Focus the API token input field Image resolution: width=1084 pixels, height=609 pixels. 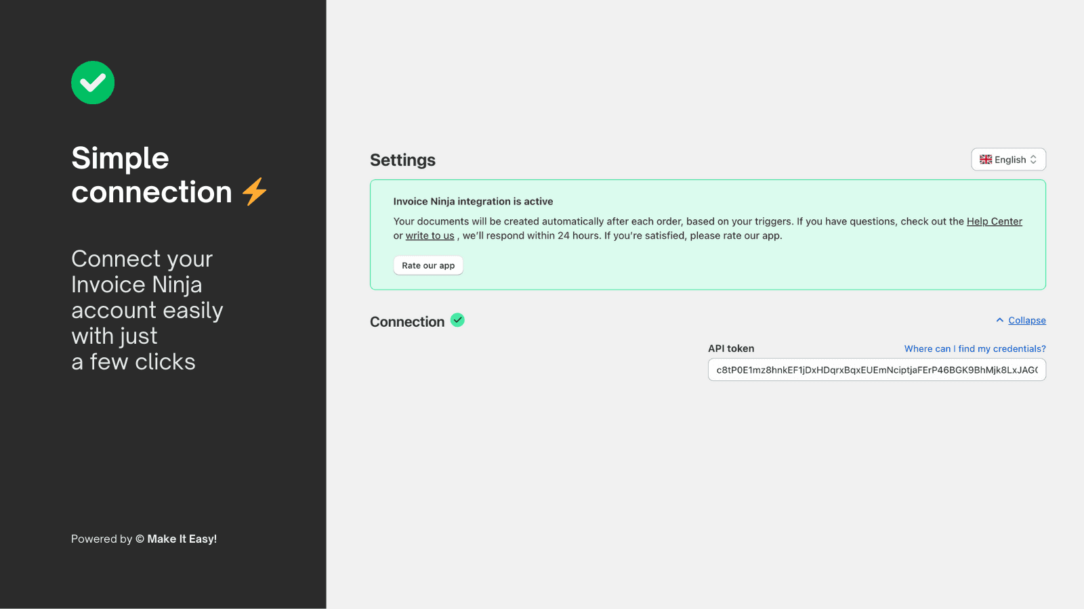pos(877,370)
